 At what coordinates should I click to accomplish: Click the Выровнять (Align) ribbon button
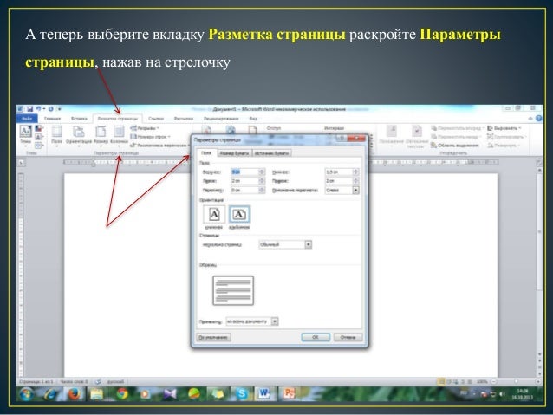504,128
